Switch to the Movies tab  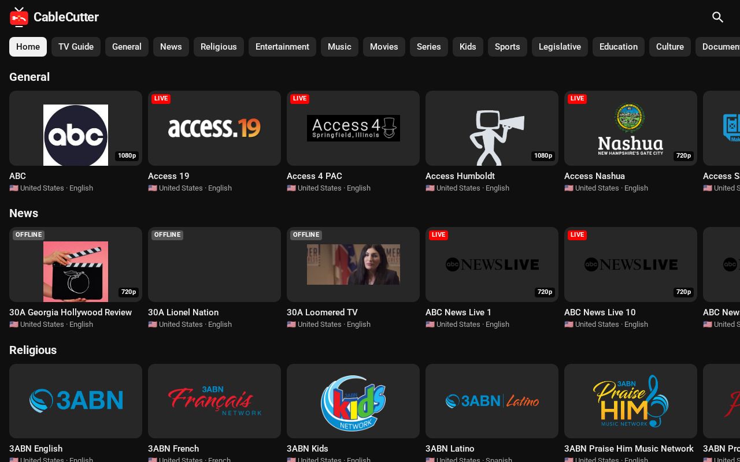tap(384, 47)
